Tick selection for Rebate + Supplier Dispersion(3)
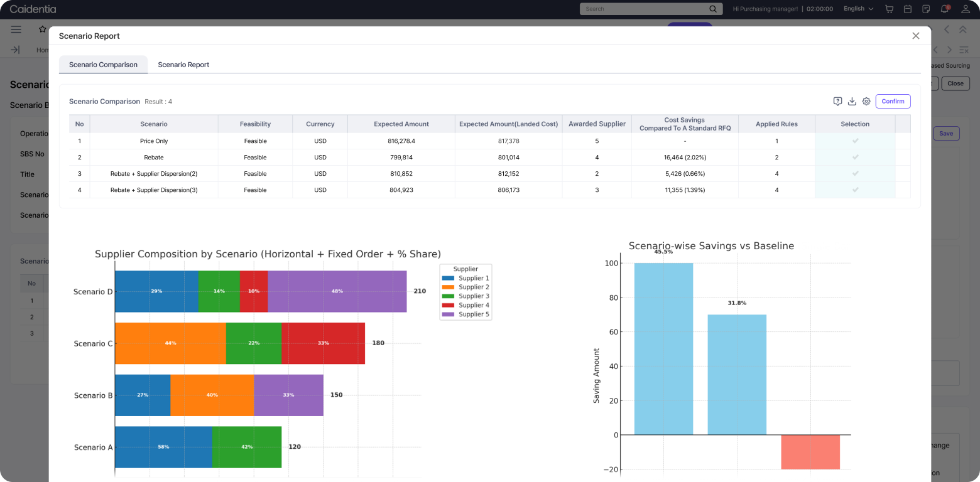Screen dimensions: 980x482 (855, 190)
